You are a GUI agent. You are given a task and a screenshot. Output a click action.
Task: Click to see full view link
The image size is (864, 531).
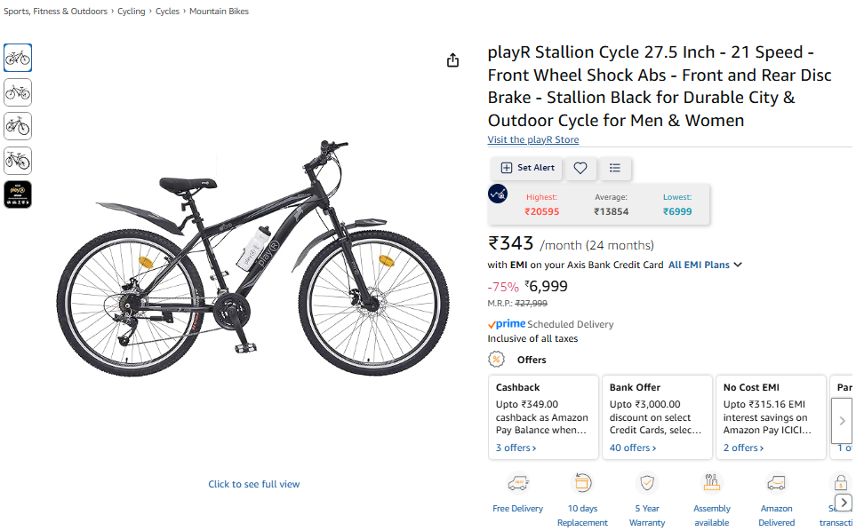253,484
